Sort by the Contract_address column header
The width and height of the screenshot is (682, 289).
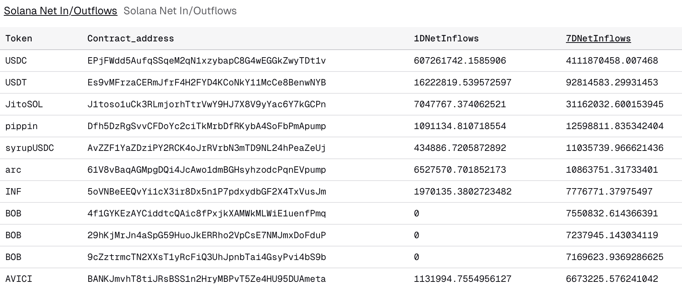pyautogui.click(x=131, y=38)
